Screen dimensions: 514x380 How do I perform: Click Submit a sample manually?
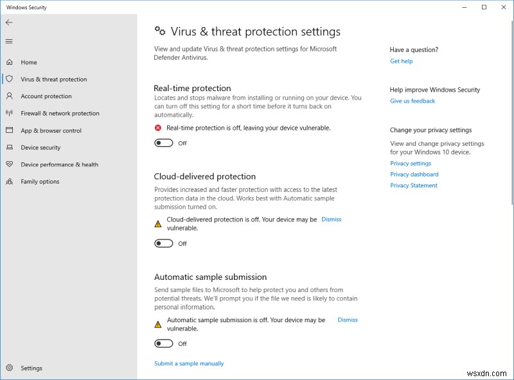point(188,363)
